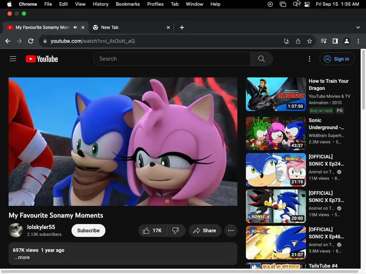Image resolution: width=366 pixels, height=274 pixels.
Task: Click the lolskyler55 channel name
Action: click(41, 227)
